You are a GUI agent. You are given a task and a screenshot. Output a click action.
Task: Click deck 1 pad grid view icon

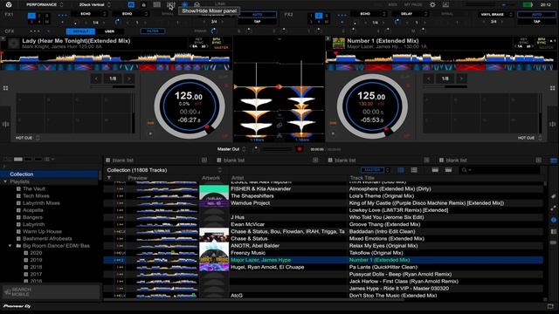5,88
